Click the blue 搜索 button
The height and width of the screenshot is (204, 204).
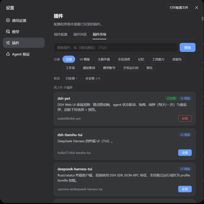click(x=187, y=48)
